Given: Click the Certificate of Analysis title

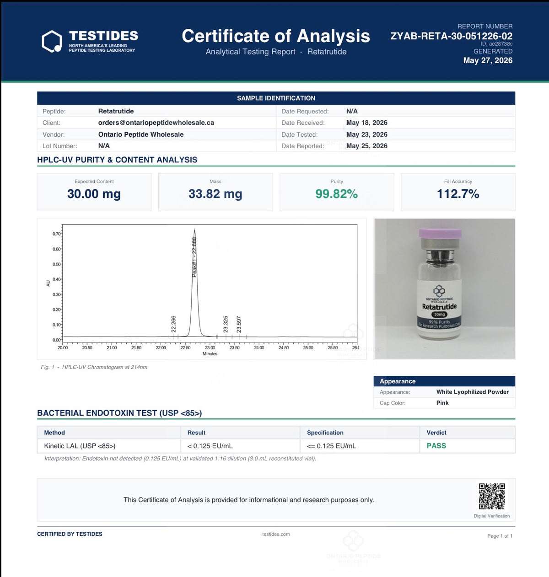Looking at the screenshot, I should (276, 36).
